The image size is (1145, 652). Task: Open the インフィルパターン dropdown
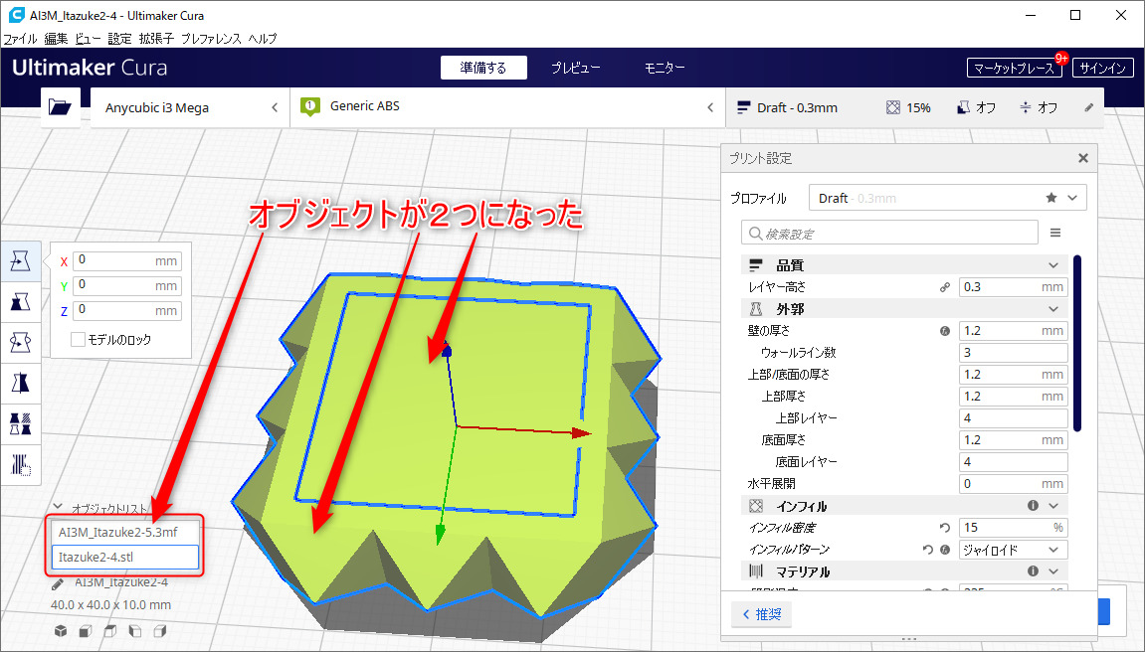1013,550
